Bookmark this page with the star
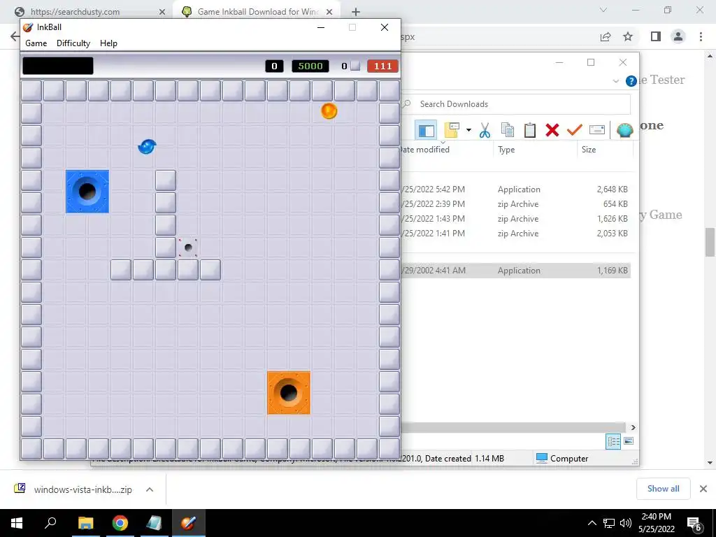716x537 pixels. point(628,36)
